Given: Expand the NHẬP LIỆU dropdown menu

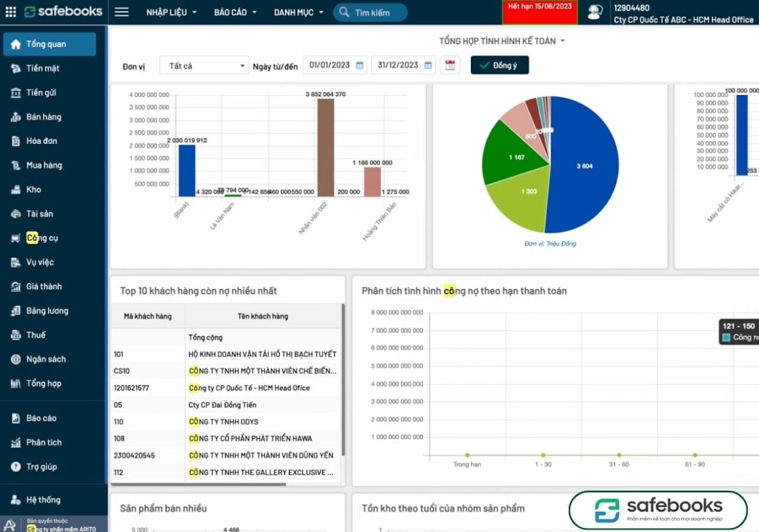Looking at the screenshot, I should pyautogui.click(x=171, y=12).
